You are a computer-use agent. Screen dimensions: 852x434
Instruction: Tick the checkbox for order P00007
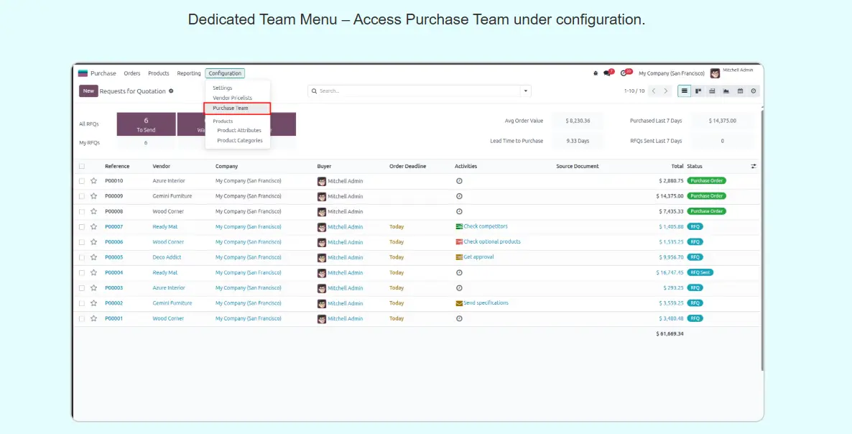(x=82, y=227)
